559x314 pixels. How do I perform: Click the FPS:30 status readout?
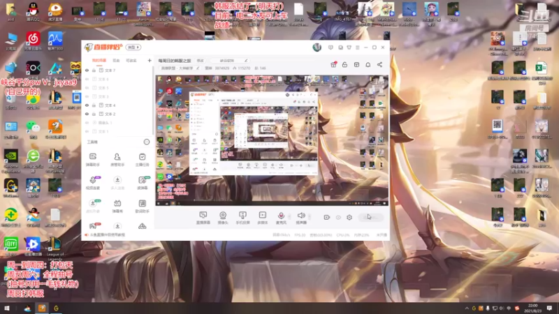click(300, 235)
